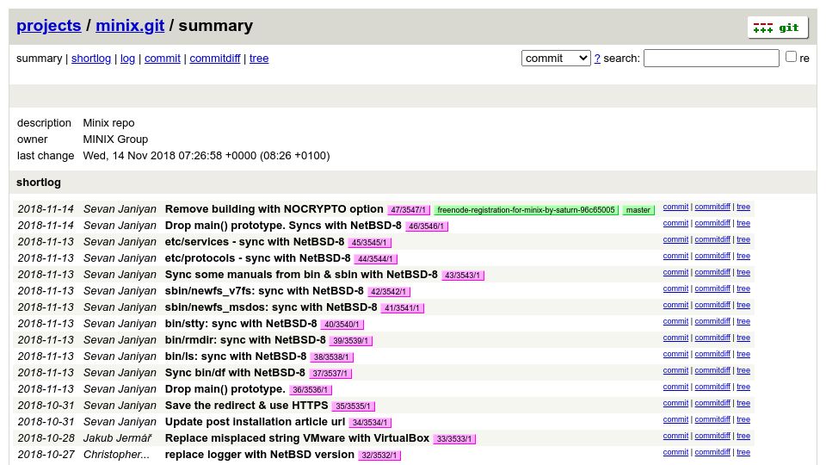Open 'sbin/newfs_v7fs: sync with NetBSD-8' commit
The width and height of the screenshot is (826, 465).
[264, 291]
